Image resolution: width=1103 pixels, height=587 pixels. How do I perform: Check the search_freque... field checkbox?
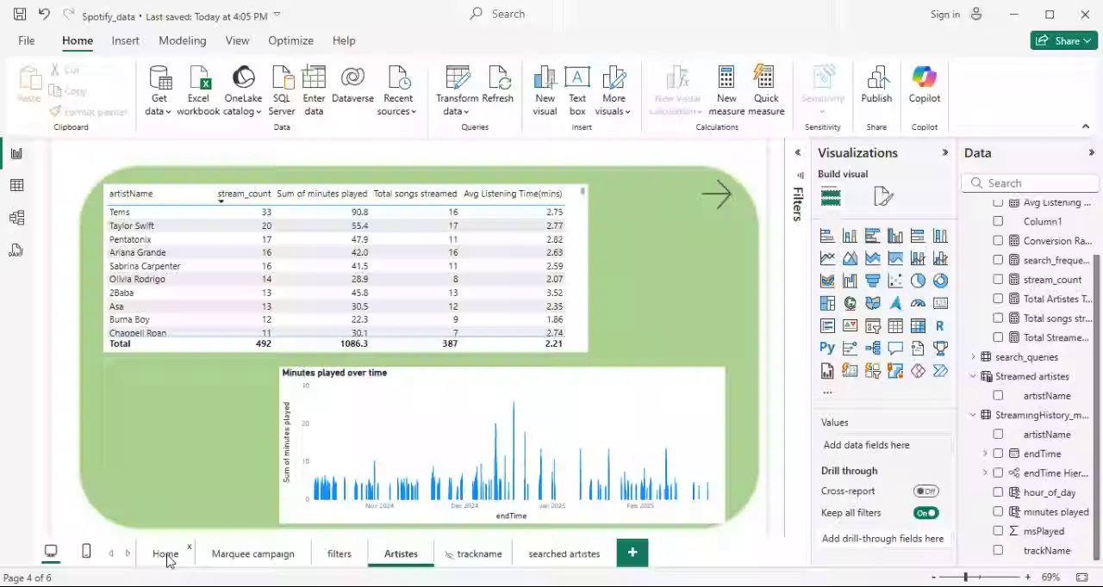(x=998, y=260)
